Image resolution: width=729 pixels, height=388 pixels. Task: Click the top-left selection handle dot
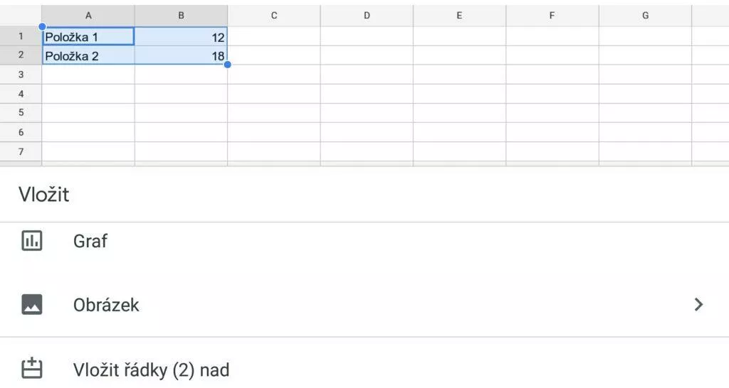click(42, 27)
